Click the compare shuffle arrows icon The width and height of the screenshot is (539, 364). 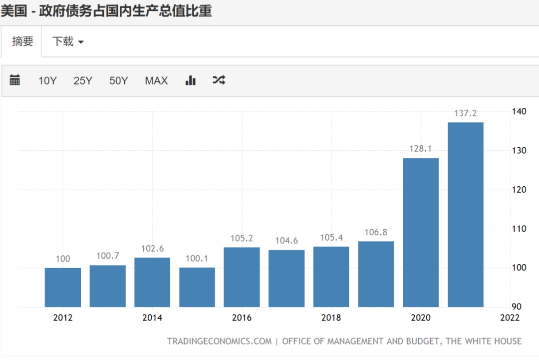coord(219,80)
